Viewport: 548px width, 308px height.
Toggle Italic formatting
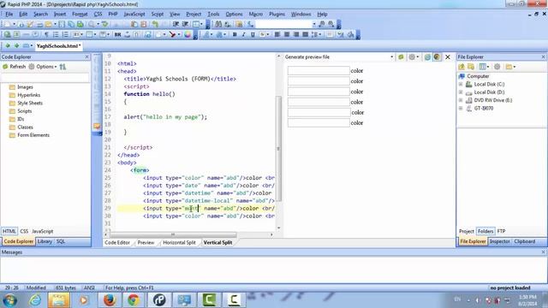click(243, 34)
